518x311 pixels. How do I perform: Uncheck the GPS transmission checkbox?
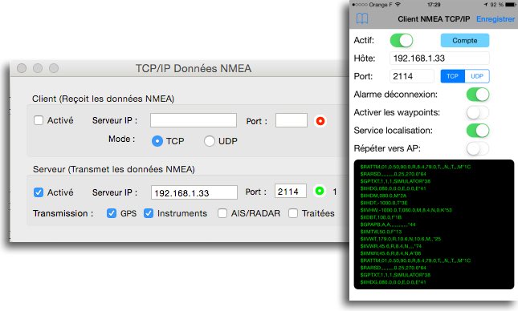tap(112, 213)
